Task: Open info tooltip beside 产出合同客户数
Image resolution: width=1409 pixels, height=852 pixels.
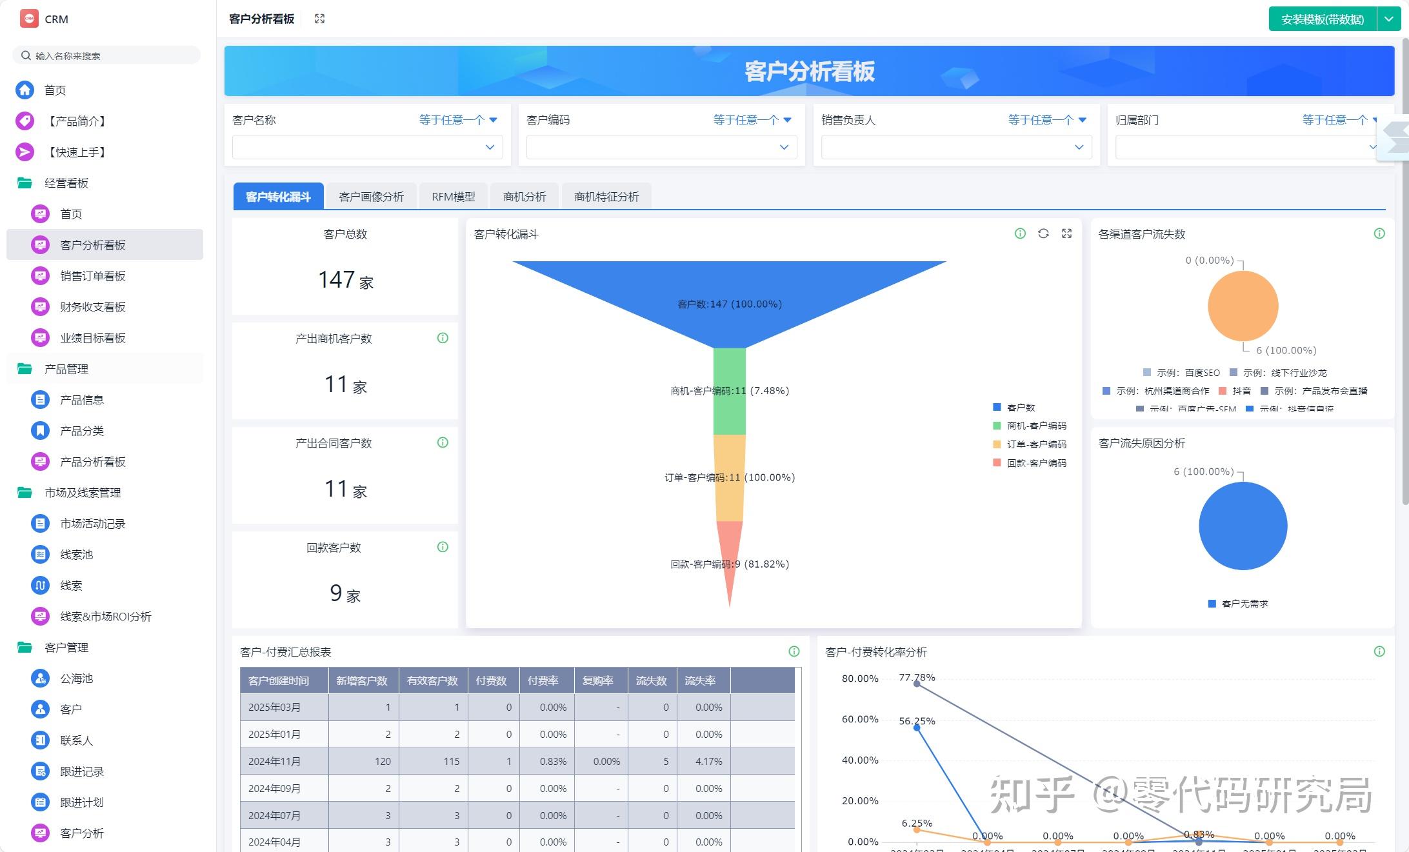Action: tap(442, 442)
